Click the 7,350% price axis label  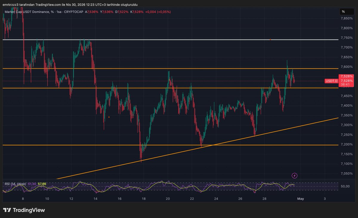[347, 115]
